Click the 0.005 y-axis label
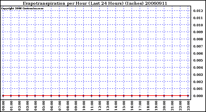Viewport: 206px width, 112px height. point(198,60)
